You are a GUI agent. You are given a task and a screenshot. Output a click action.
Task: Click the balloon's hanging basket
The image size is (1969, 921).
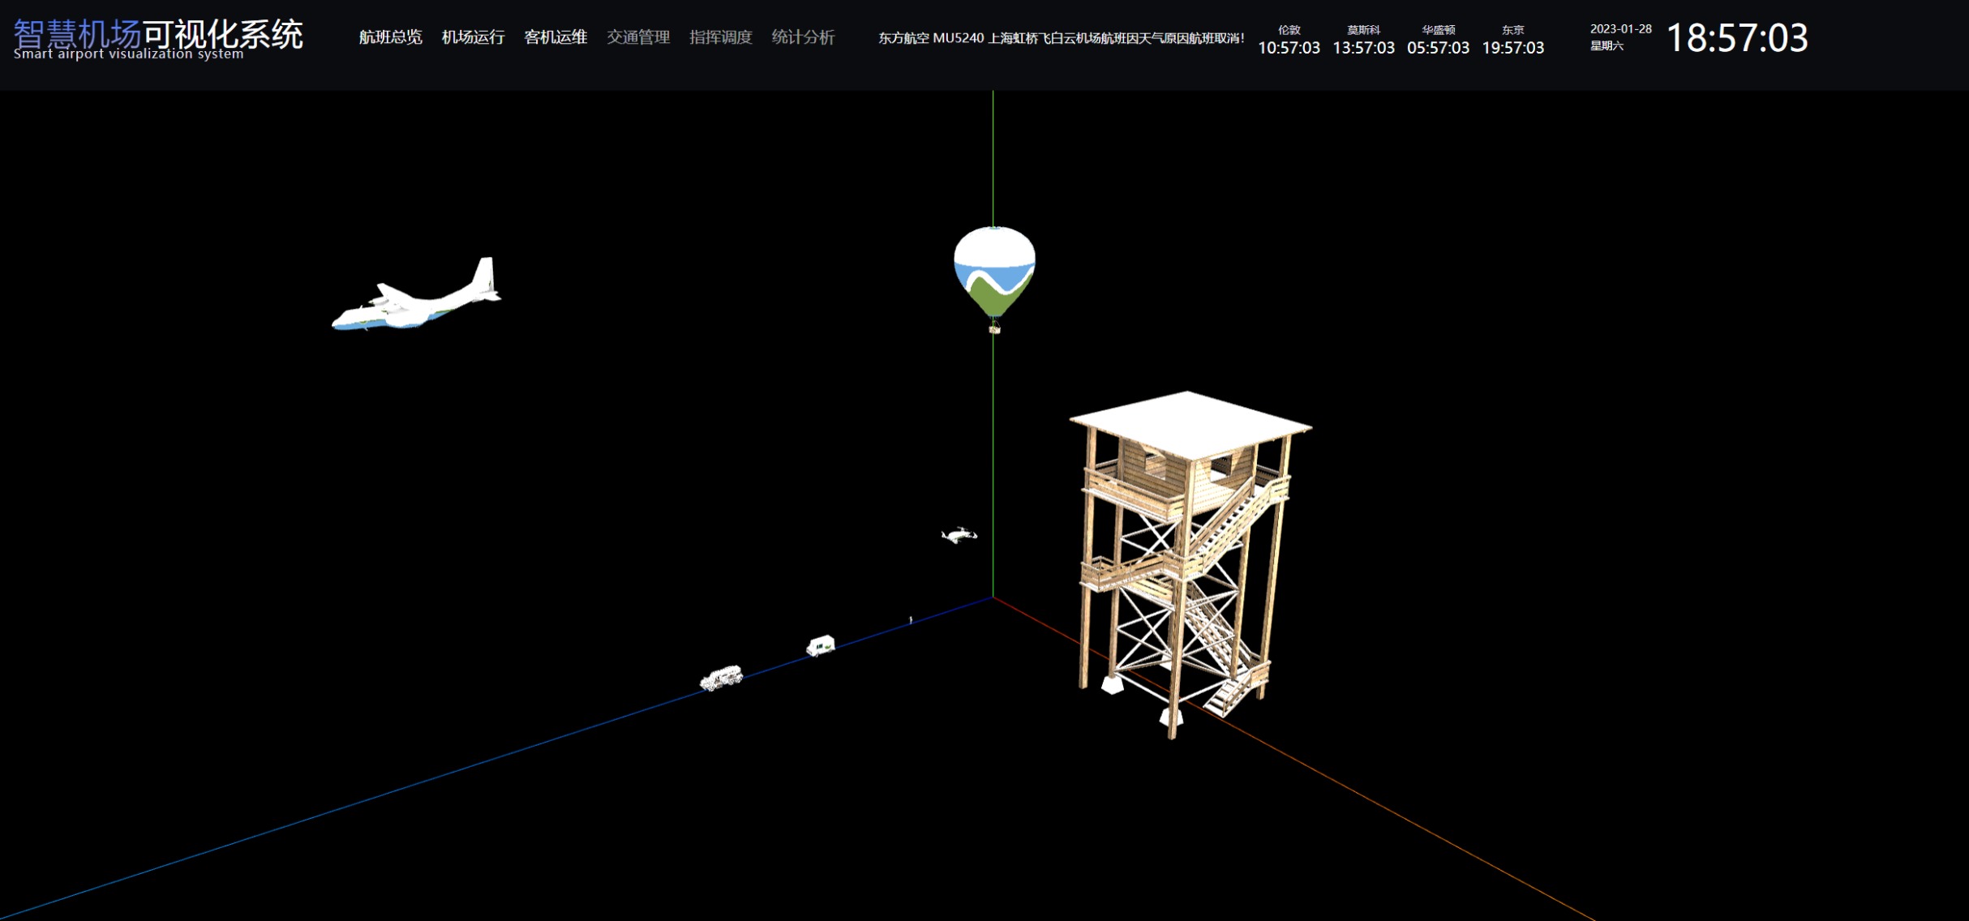995,329
